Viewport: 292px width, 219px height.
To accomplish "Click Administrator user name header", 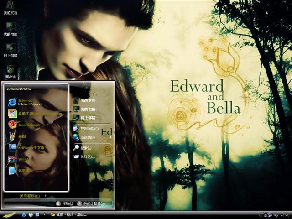I will point(19,89).
